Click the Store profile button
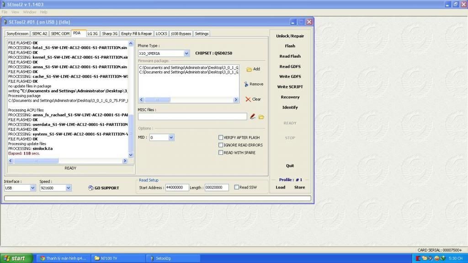The width and height of the screenshot is (468, 263). [299, 188]
